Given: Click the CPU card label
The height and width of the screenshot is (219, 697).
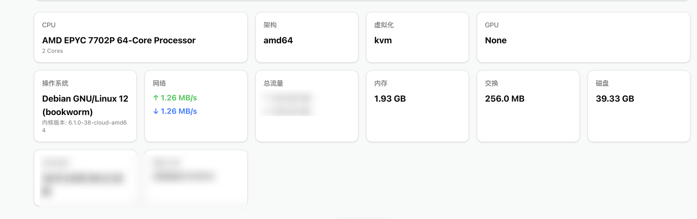Looking at the screenshot, I should coord(49,25).
